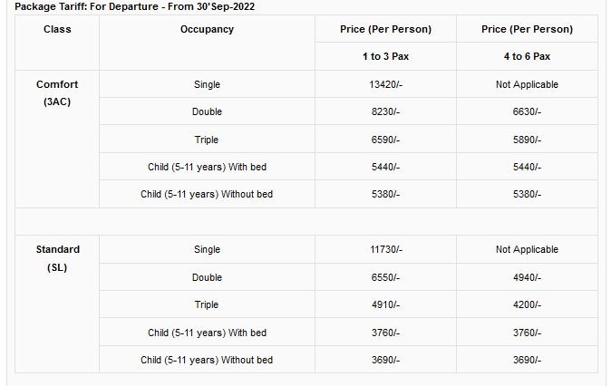
Task: Click the Standard Single price 11730/-
Action: pos(385,250)
